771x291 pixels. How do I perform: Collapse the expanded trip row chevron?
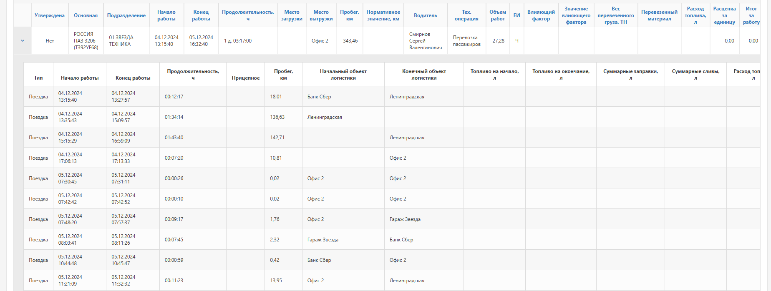[x=23, y=41]
